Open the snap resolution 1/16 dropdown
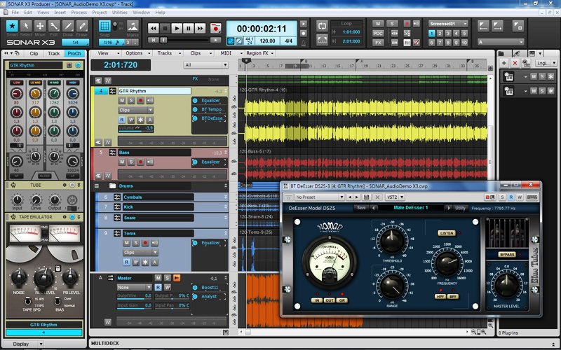The height and width of the screenshot is (350, 561). 111,43
